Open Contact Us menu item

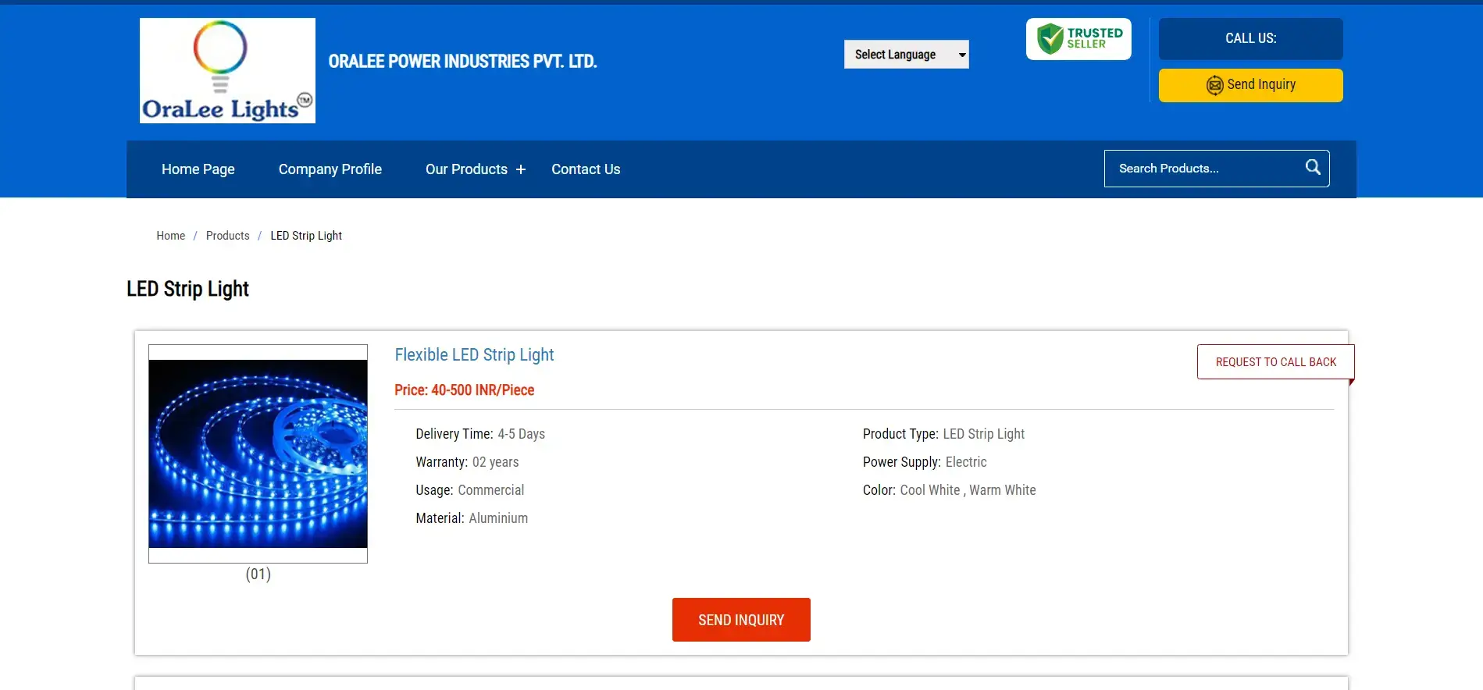point(586,169)
